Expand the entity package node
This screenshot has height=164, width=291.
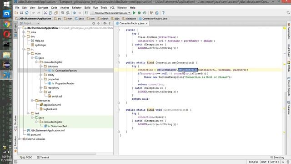(x=40, y=75)
